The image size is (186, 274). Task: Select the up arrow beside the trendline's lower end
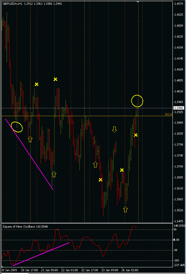click(x=54, y=174)
